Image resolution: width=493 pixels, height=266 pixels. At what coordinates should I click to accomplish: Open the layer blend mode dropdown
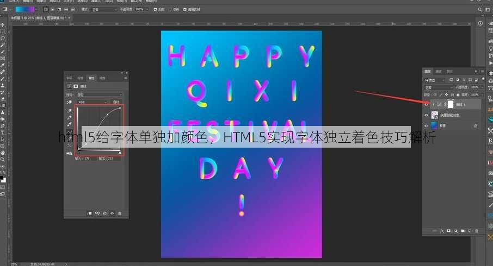click(x=438, y=87)
